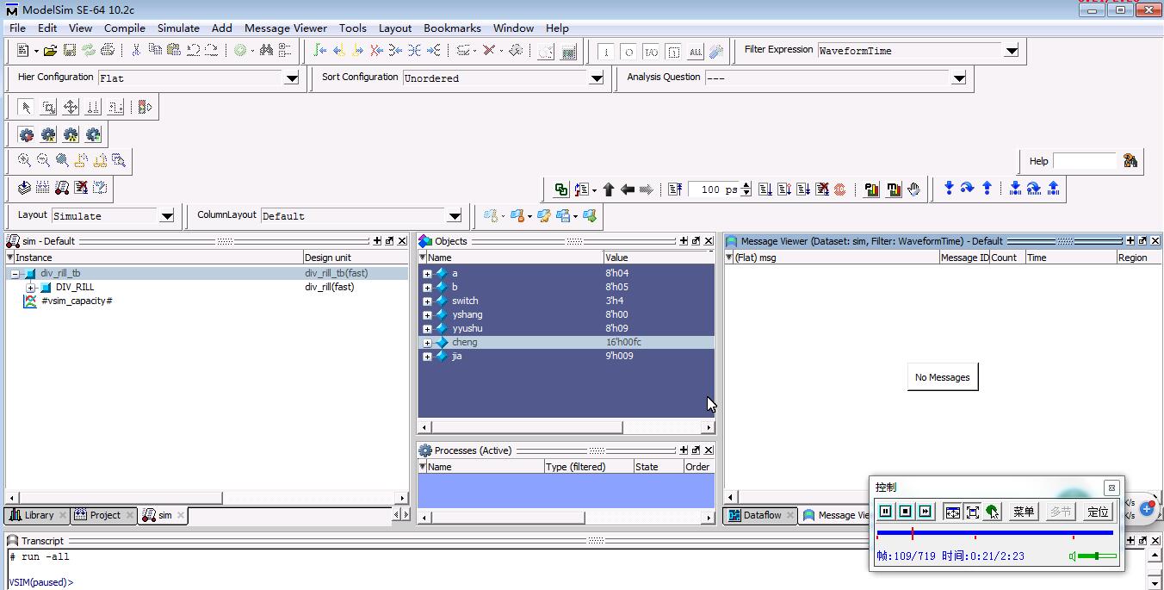Pause playback in the control panel
The width and height of the screenshot is (1164, 590).
885,512
